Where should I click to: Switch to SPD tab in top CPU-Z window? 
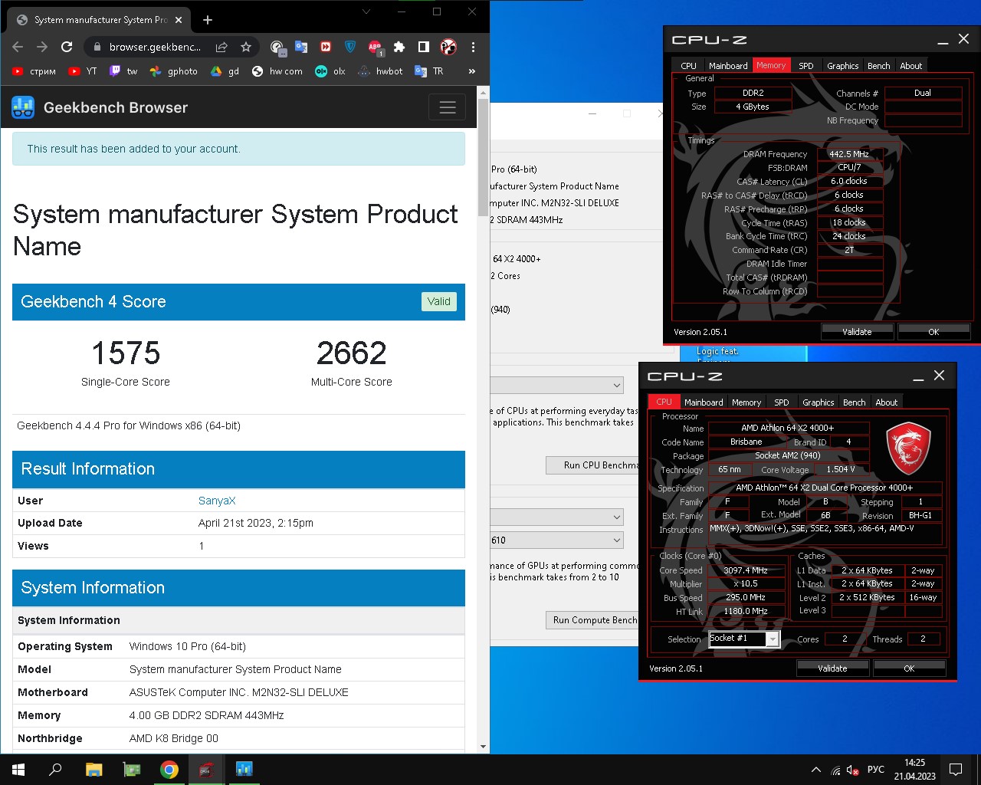point(806,66)
